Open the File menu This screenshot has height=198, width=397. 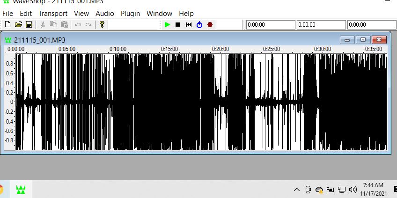(7, 14)
